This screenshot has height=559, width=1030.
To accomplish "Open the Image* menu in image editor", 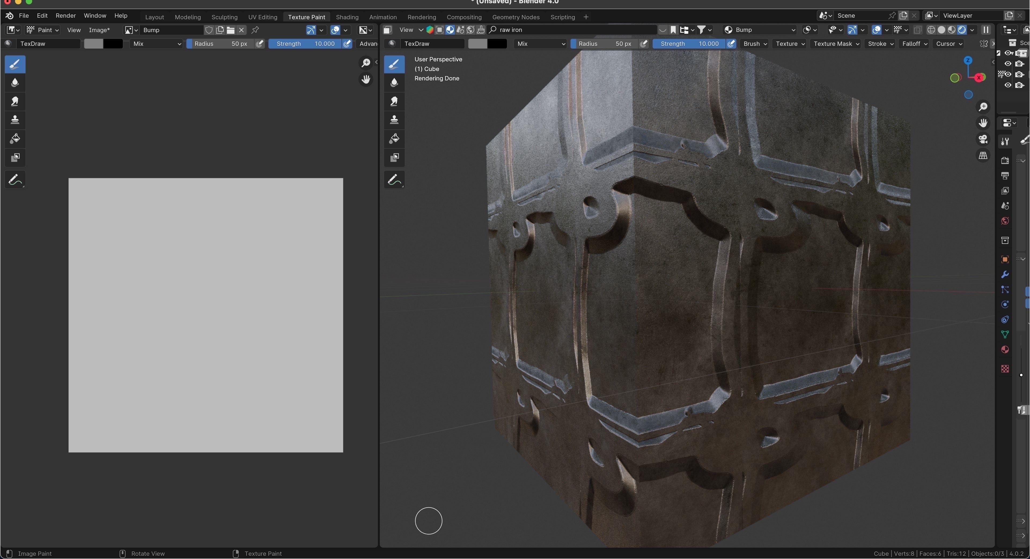I will 99,30.
